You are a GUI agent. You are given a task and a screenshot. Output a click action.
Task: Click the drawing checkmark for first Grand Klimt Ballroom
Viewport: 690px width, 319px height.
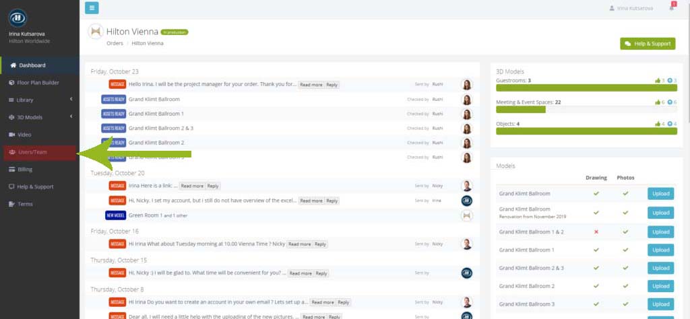[x=596, y=193]
